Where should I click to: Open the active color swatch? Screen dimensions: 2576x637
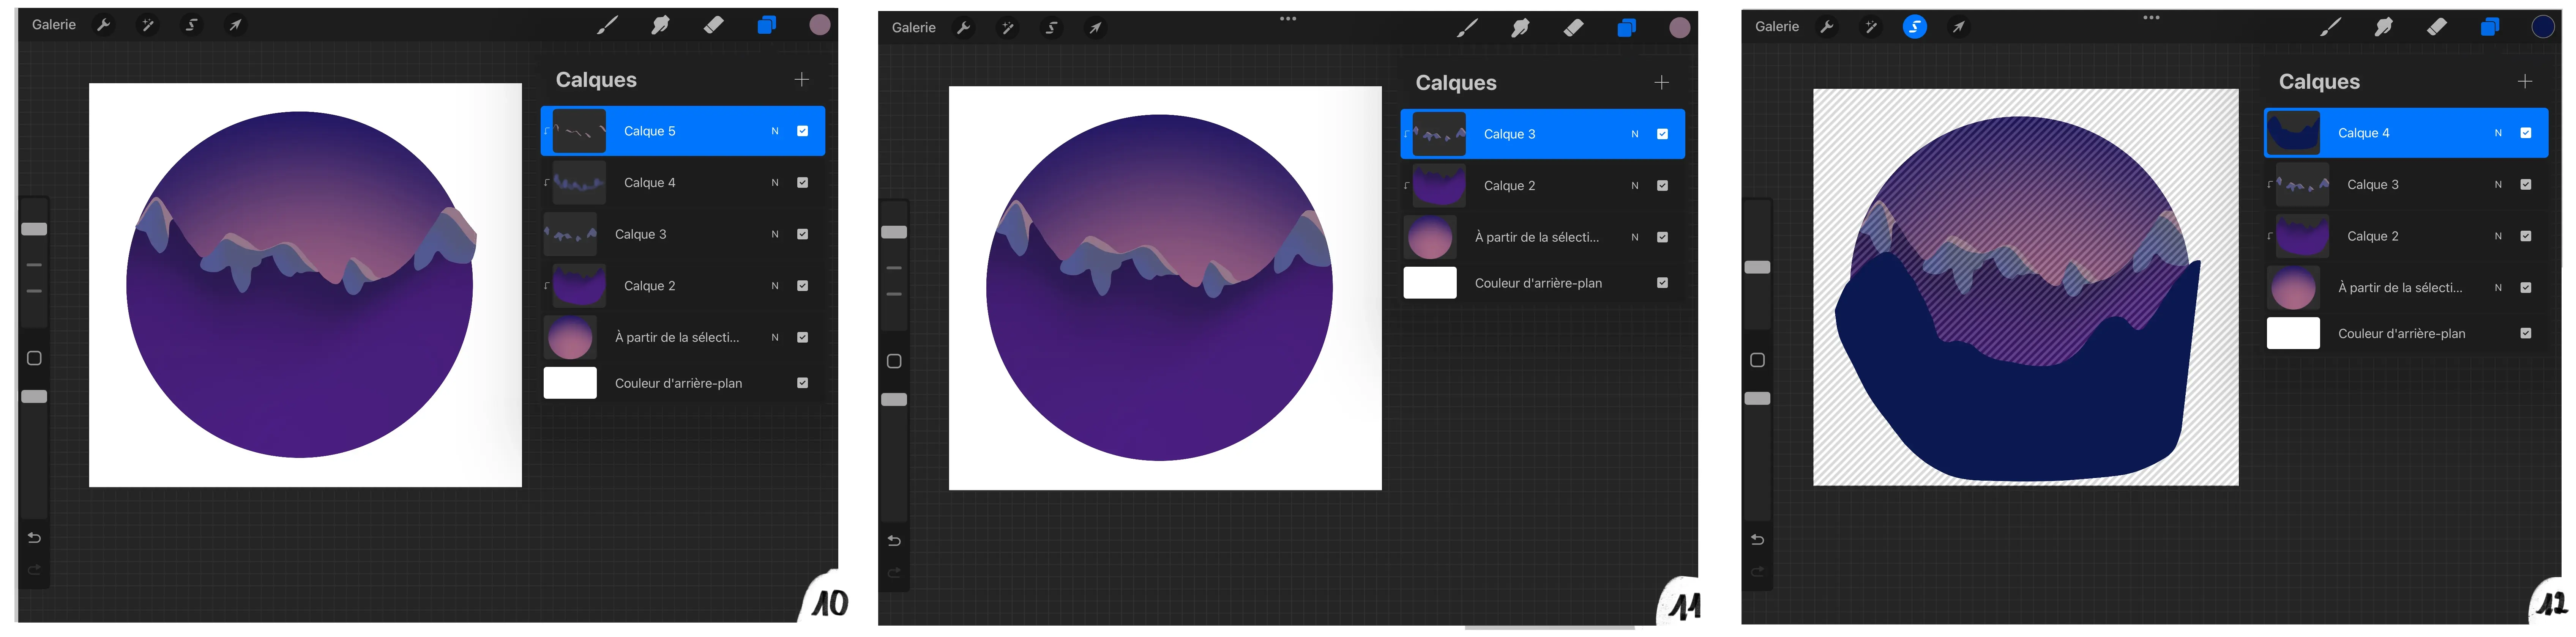click(819, 25)
